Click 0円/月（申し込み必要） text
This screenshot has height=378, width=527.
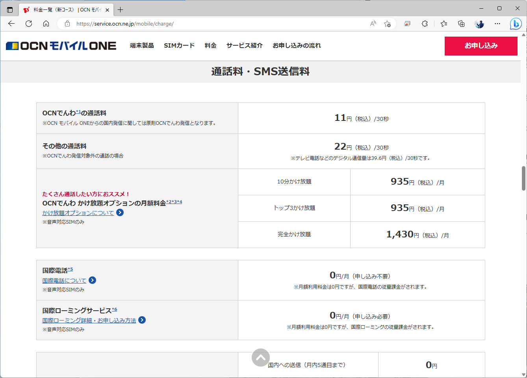(x=360, y=316)
